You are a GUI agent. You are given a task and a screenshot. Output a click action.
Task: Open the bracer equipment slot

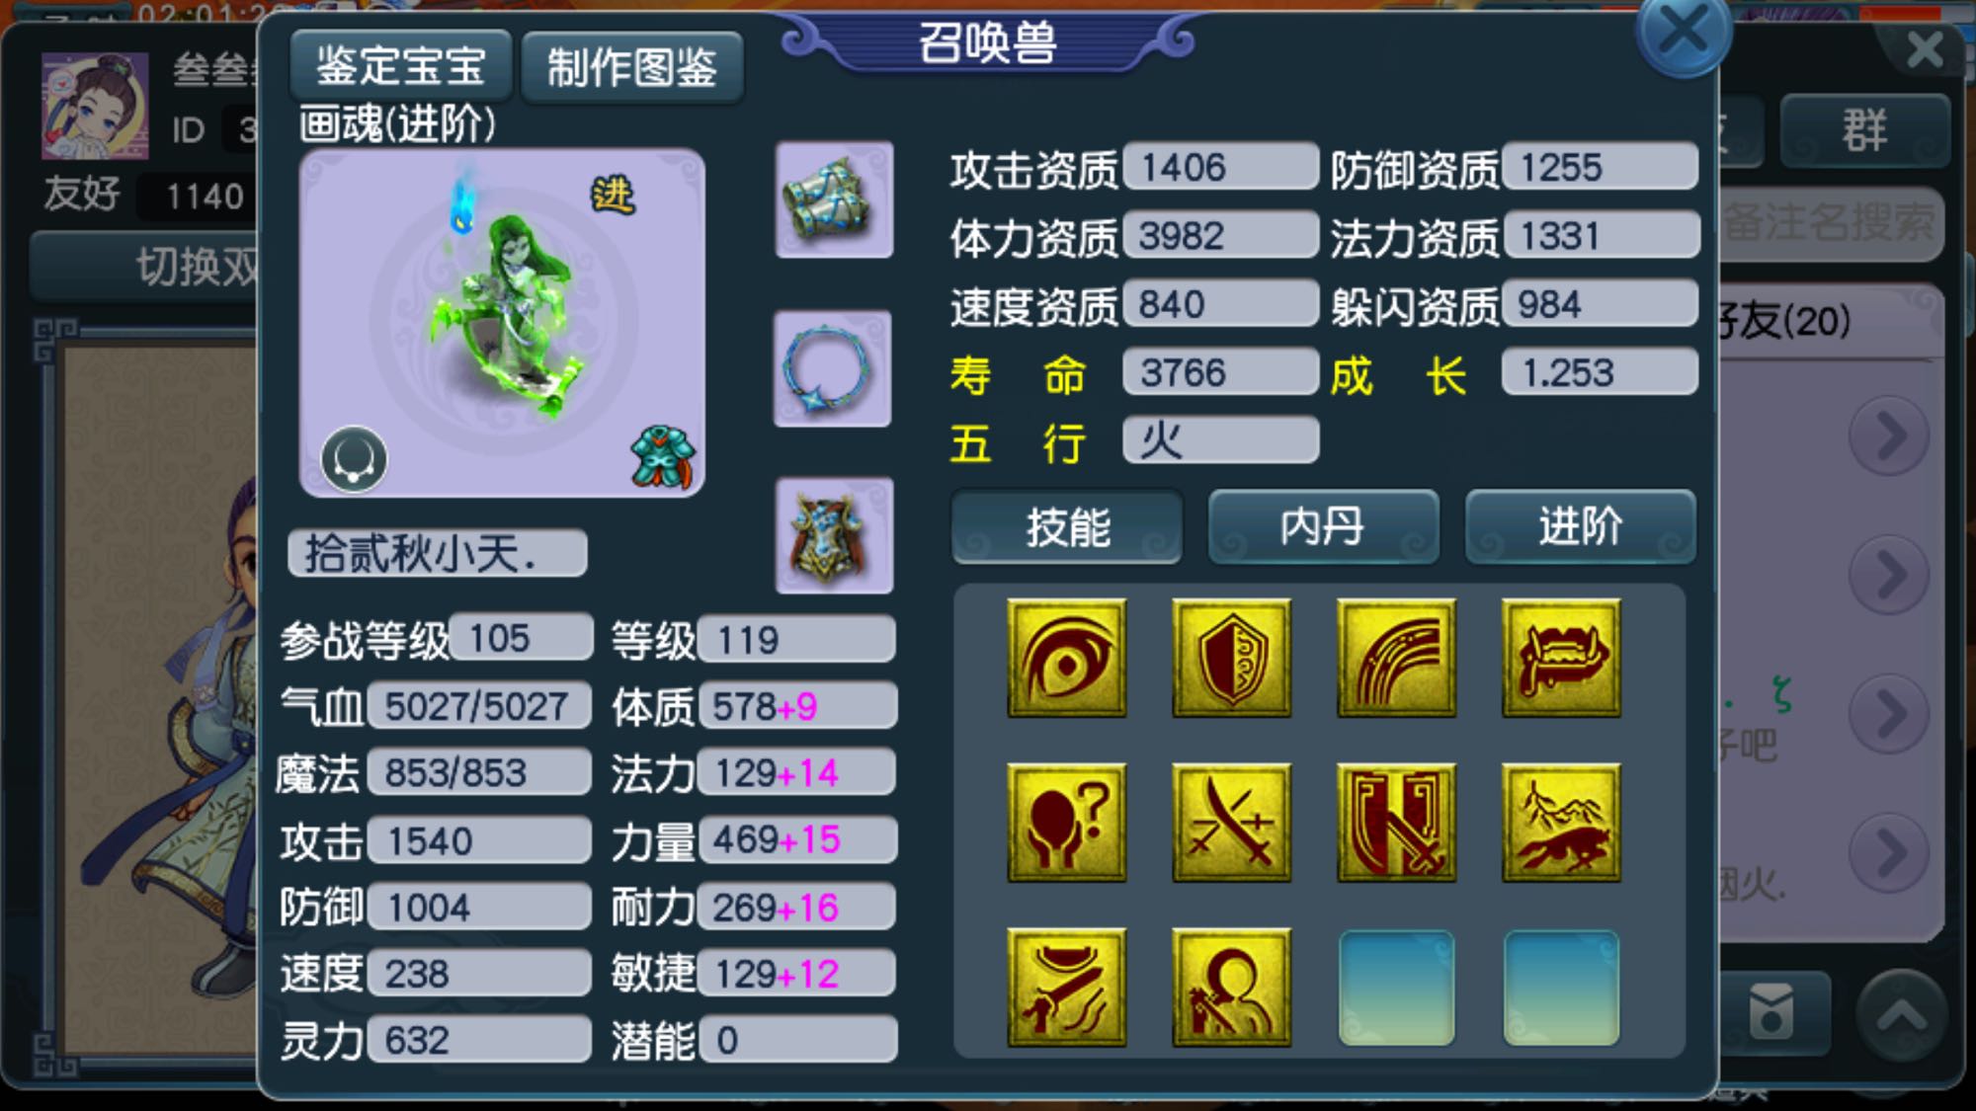tap(834, 200)
